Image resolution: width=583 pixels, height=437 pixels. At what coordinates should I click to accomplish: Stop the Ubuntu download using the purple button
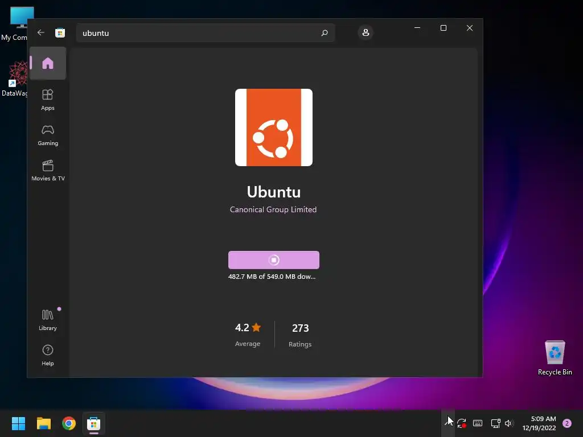coord(274,259)
